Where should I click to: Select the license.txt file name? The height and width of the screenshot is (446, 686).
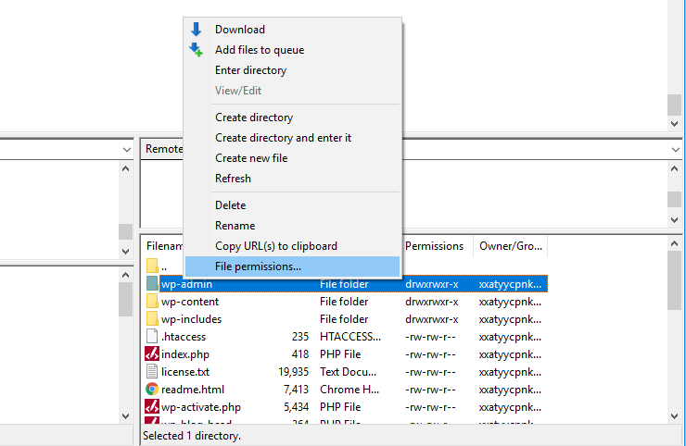[185, 372]
